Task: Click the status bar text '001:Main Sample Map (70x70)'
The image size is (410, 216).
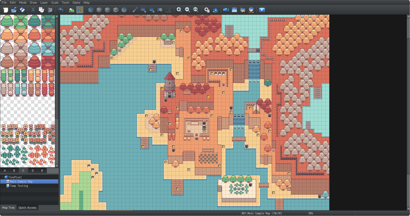Action: [262, 213]
